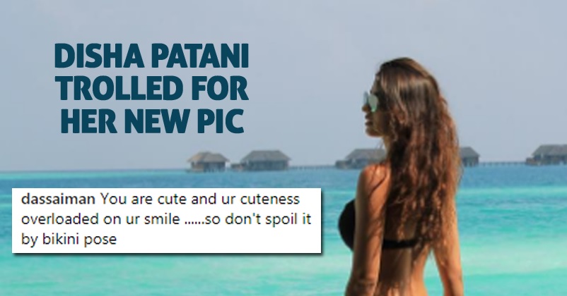Click the second overwater hut from left
The height and width of the screenshot is (296, 567).
tap(265, 160)
